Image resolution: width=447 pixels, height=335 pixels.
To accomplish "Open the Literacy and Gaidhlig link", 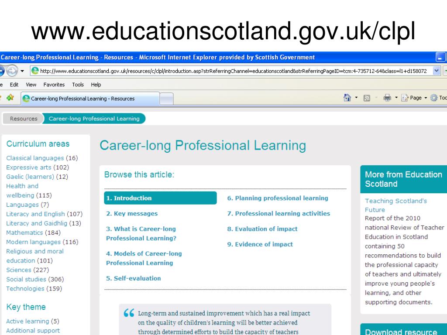I will point(37,223).
